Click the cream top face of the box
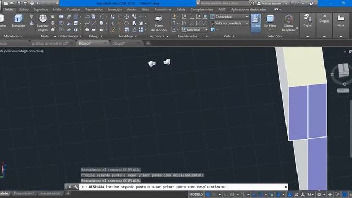Viewport: 352px width, 198px height. [304, 67]
